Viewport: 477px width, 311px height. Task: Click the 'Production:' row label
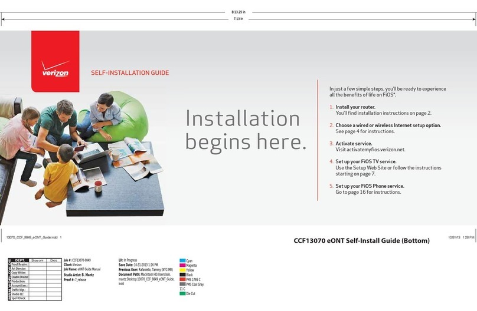18,282
